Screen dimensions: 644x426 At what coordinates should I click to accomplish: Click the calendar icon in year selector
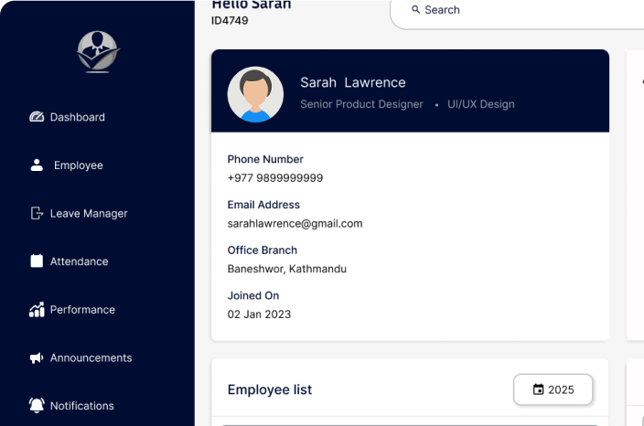pyautogui.click(x=538, y=389)
